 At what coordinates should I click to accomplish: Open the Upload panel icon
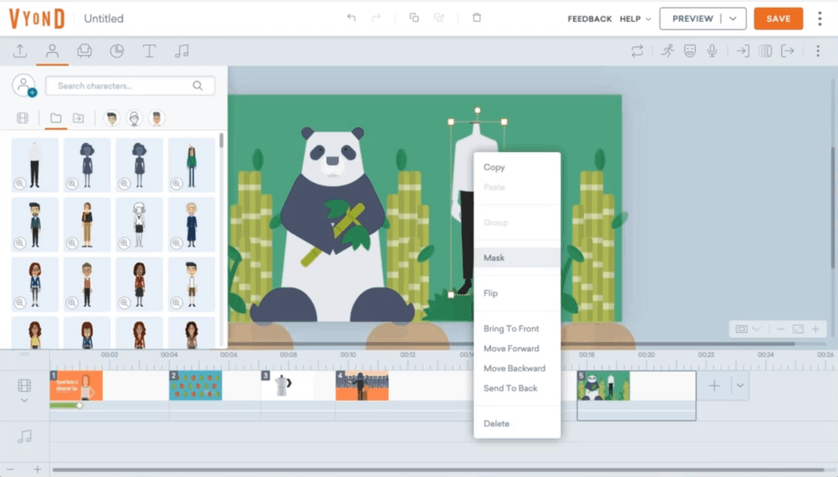(x=20, y=51)
